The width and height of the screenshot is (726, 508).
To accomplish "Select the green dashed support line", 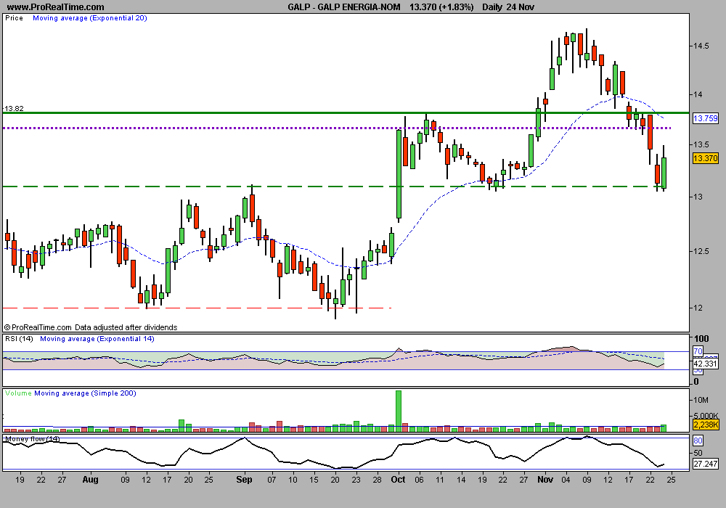I will 333,187.
